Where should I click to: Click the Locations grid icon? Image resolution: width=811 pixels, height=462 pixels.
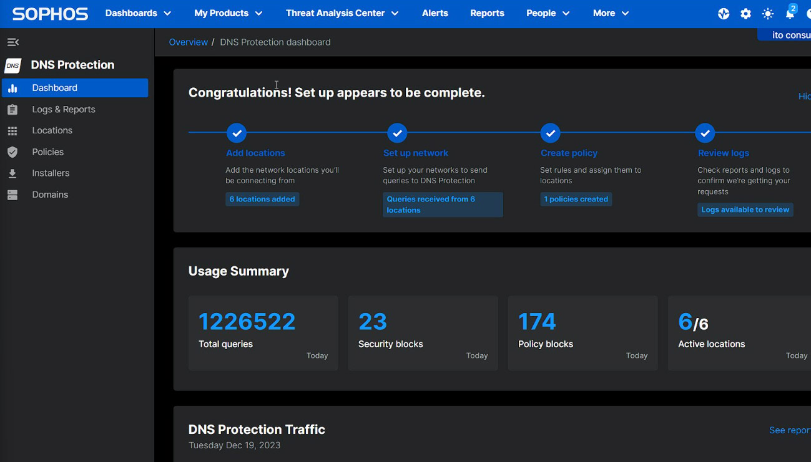click(12, 131)
